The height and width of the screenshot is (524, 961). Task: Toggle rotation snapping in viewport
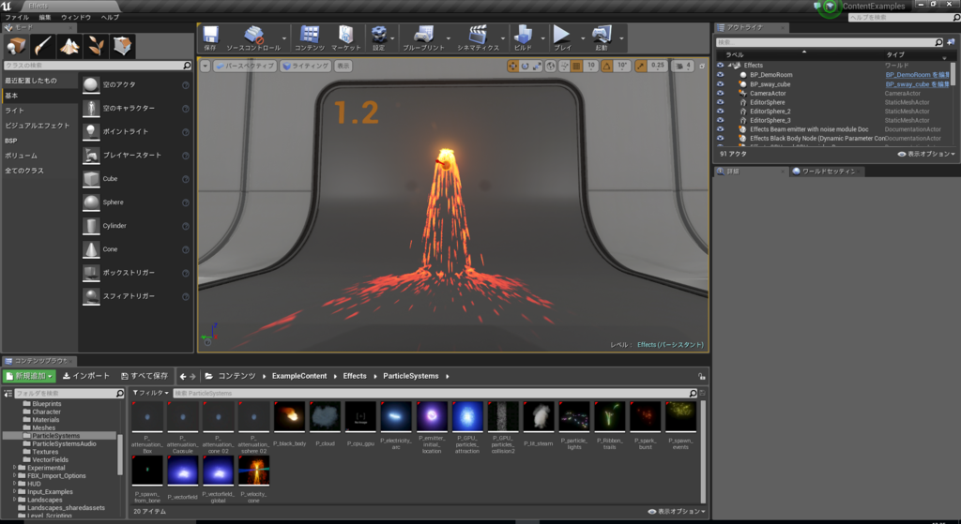(607, 66)
